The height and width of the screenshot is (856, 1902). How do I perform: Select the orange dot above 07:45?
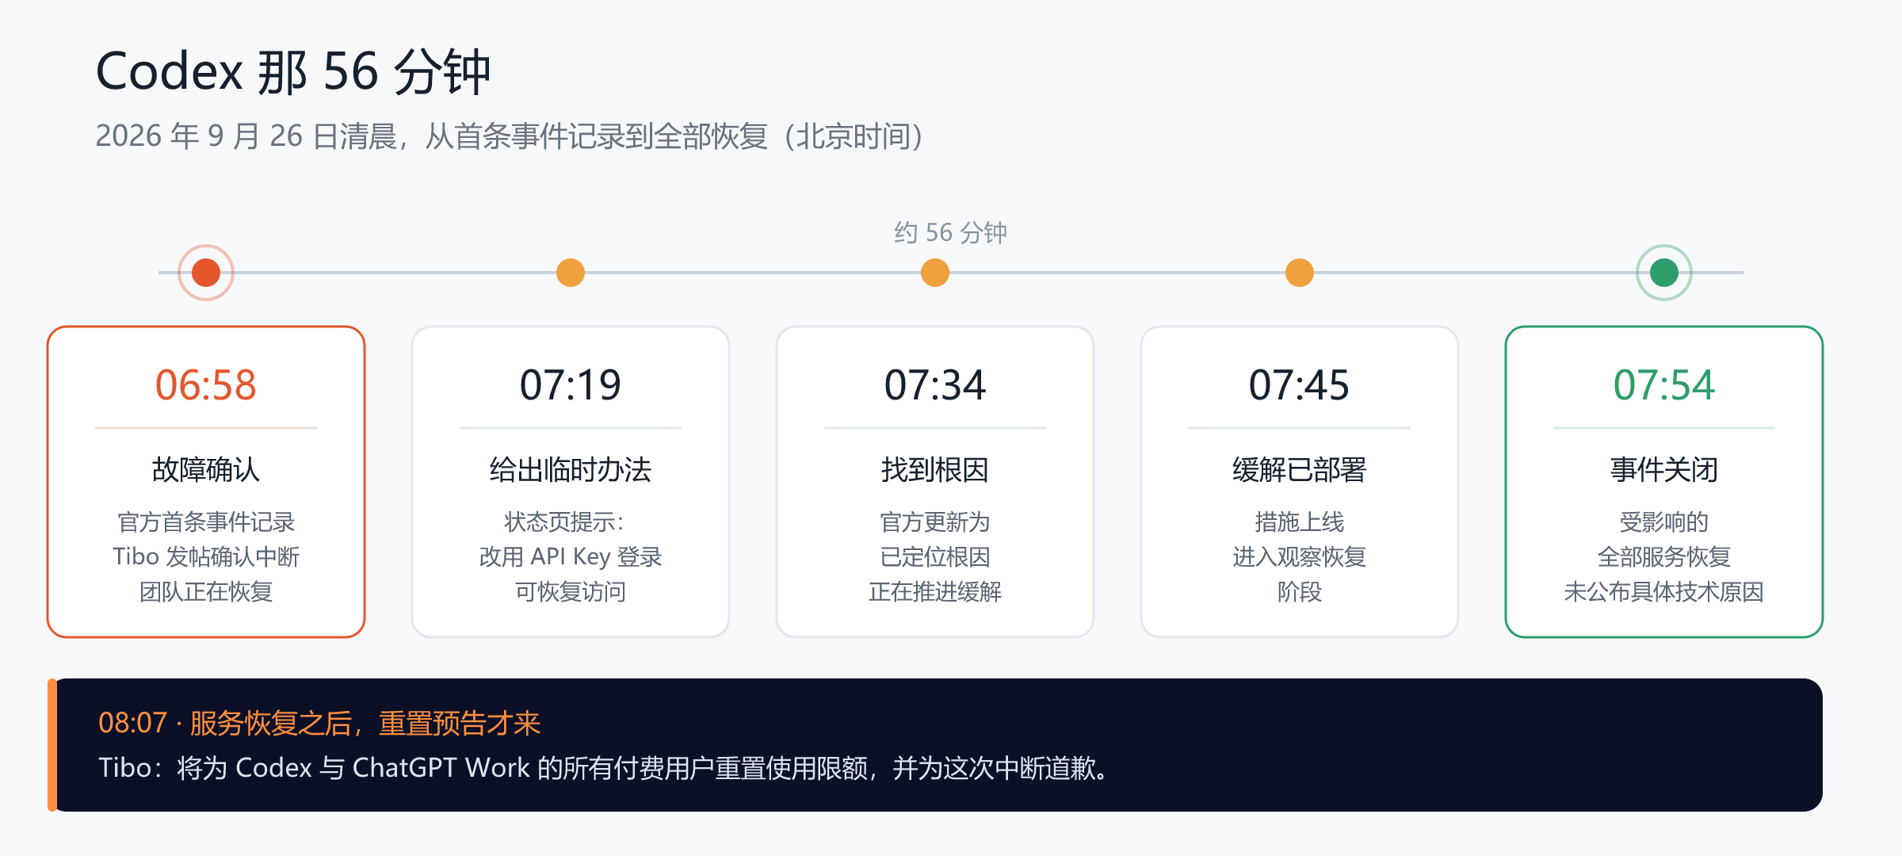(x=1300, y=273)
